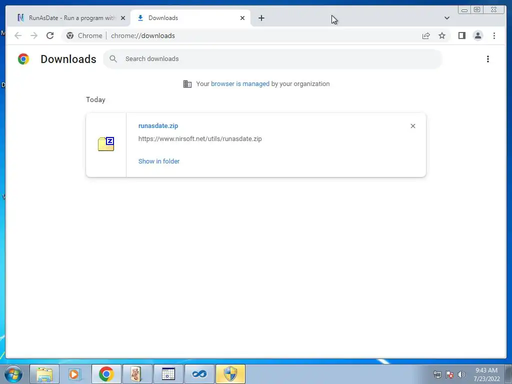This screenshot has width=512, height=384.
Task: Open the runasdate.zip file link
Action: point(158,125)
